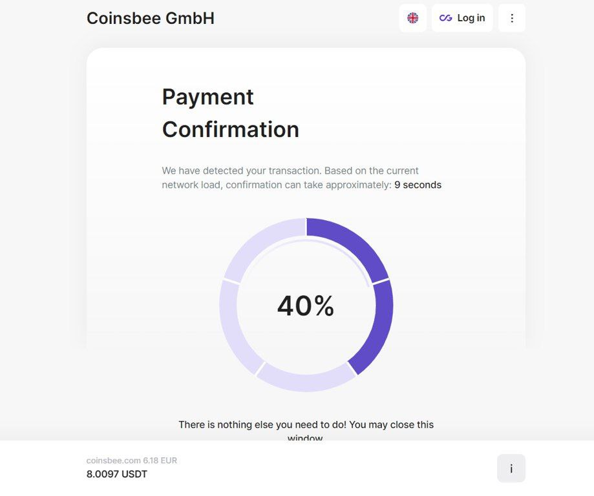The image size is (594, 496).
Task: Click the "9 seconds" estimated time
Action: click(x=418, y=185)
